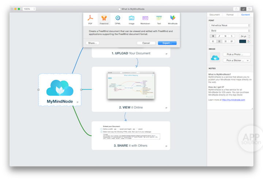The image size is (263, 180).
Task: Choose the Text export format icon
Action: (x=159, y=19)
